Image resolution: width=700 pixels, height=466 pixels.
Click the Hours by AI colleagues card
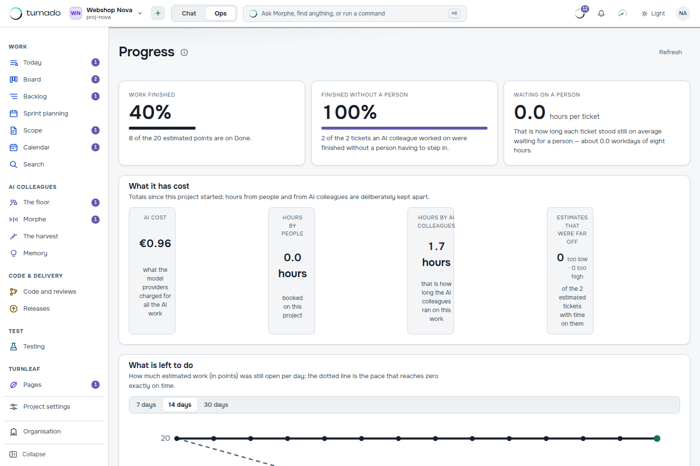tap(431, 271)
